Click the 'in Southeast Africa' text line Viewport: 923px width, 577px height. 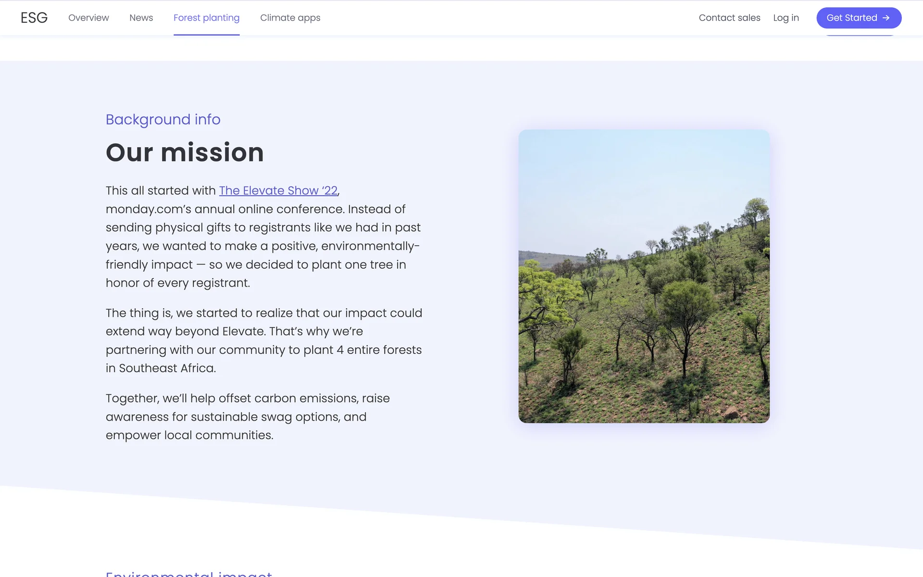(x=161, y=368)
